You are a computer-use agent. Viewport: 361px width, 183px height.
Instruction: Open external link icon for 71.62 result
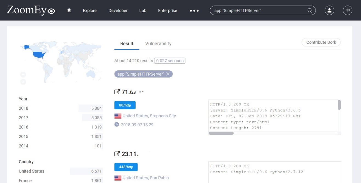(117, 92)
